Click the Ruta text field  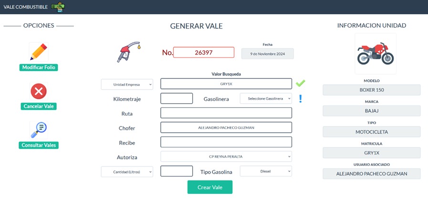(226, 113)
